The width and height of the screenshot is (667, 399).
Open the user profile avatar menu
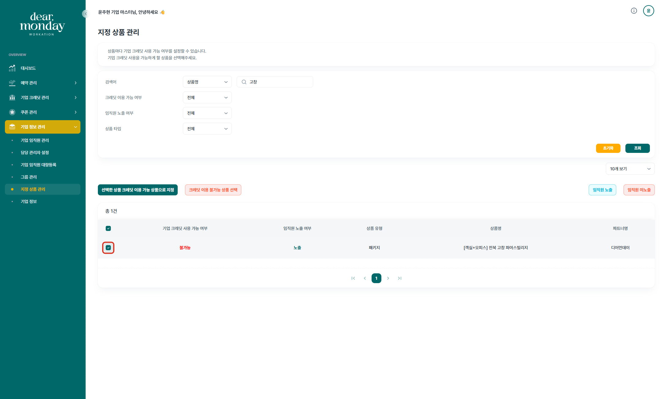(648, 11)
